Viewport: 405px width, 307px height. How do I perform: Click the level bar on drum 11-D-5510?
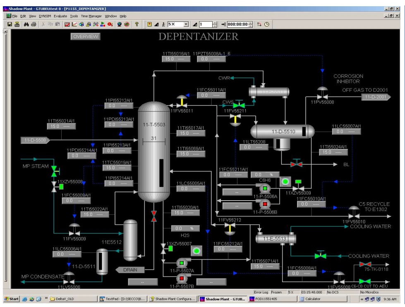coord(304,131)
